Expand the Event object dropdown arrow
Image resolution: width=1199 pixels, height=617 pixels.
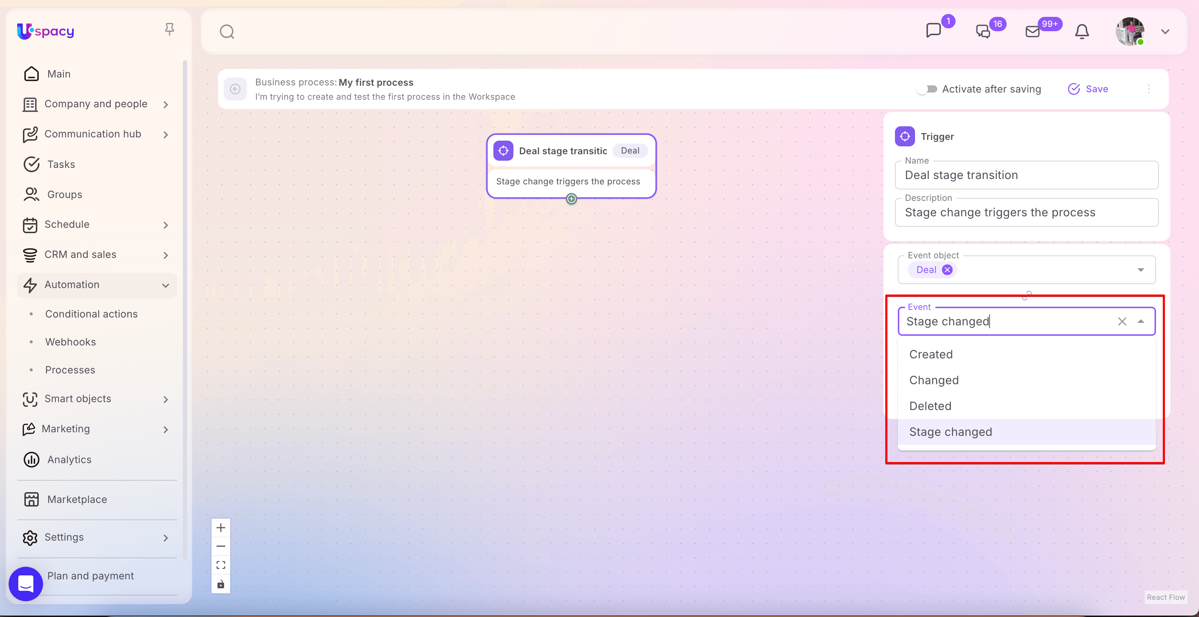click(x=1140, y=270)
